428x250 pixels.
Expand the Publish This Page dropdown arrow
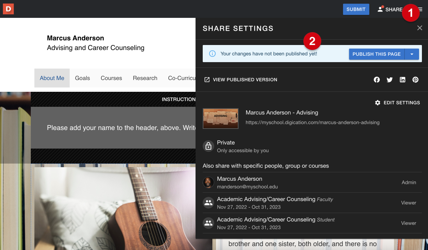[413, 54]
